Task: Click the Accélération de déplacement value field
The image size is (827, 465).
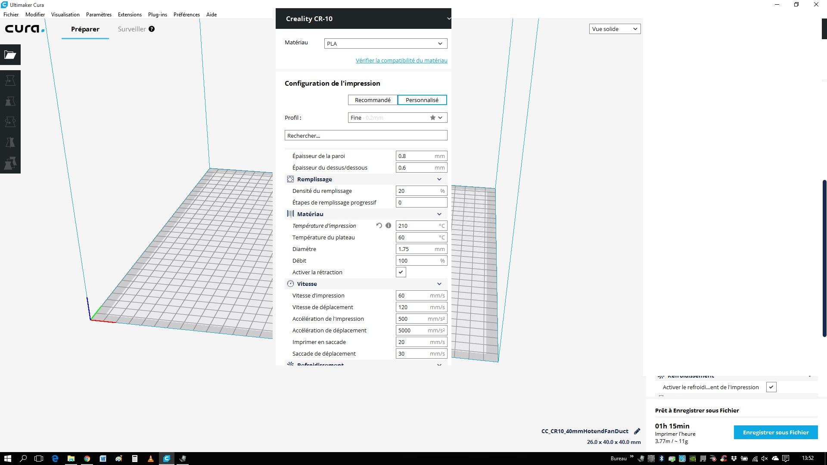Action: click(x=422, y=330)
